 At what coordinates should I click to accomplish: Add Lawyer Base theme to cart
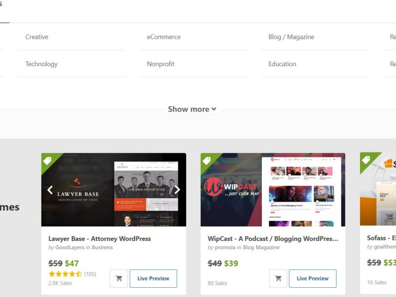(x=119, y=278)
